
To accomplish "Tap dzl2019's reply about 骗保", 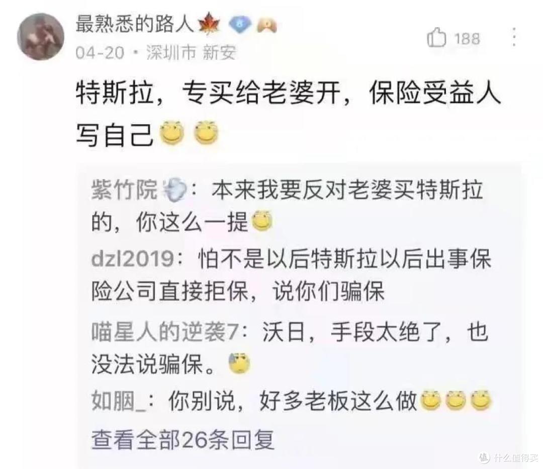I will click(x=291, y=275).
